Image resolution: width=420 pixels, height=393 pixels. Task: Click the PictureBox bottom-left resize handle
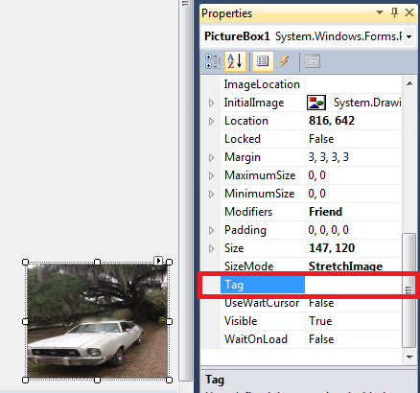[x=25, y=380]
